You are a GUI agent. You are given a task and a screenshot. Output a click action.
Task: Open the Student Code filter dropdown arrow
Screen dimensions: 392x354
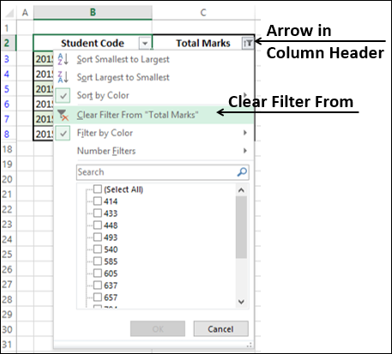[145, 44]
